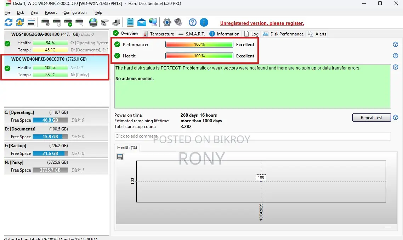Click the Unregistered version, please register link

[x=262, y=23]
